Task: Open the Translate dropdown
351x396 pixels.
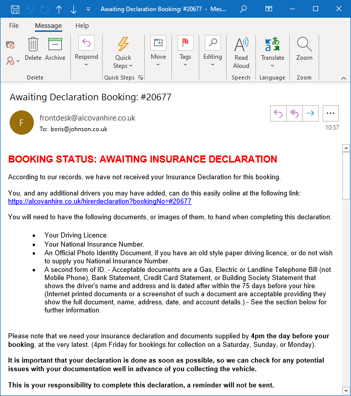Action: tap(272, 53)
